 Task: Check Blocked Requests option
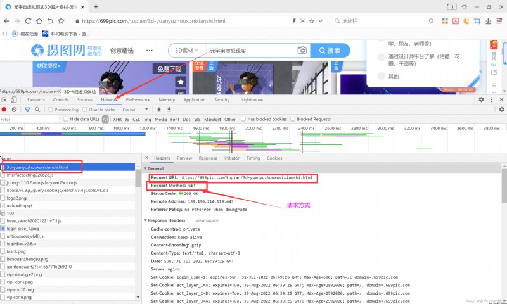[293, 119]
